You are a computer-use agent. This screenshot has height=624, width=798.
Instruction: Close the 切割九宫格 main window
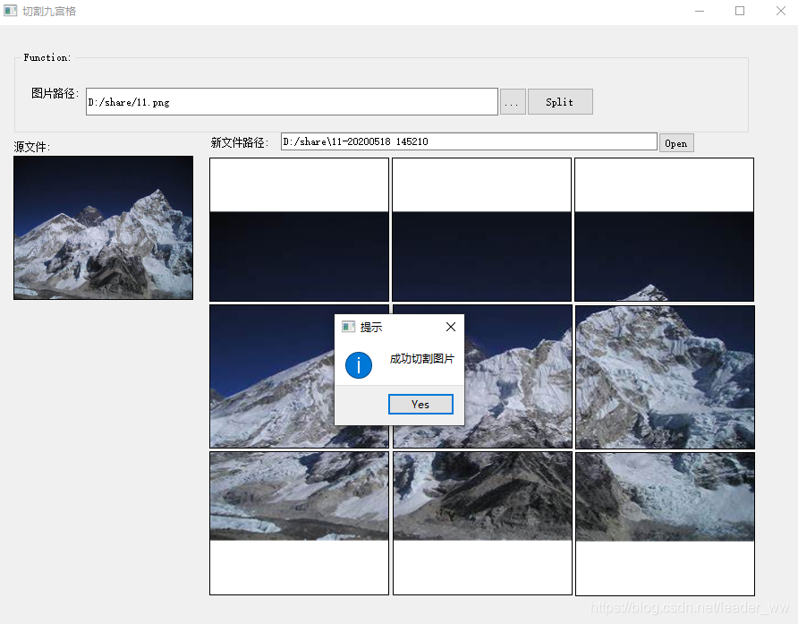click(781, 11)
